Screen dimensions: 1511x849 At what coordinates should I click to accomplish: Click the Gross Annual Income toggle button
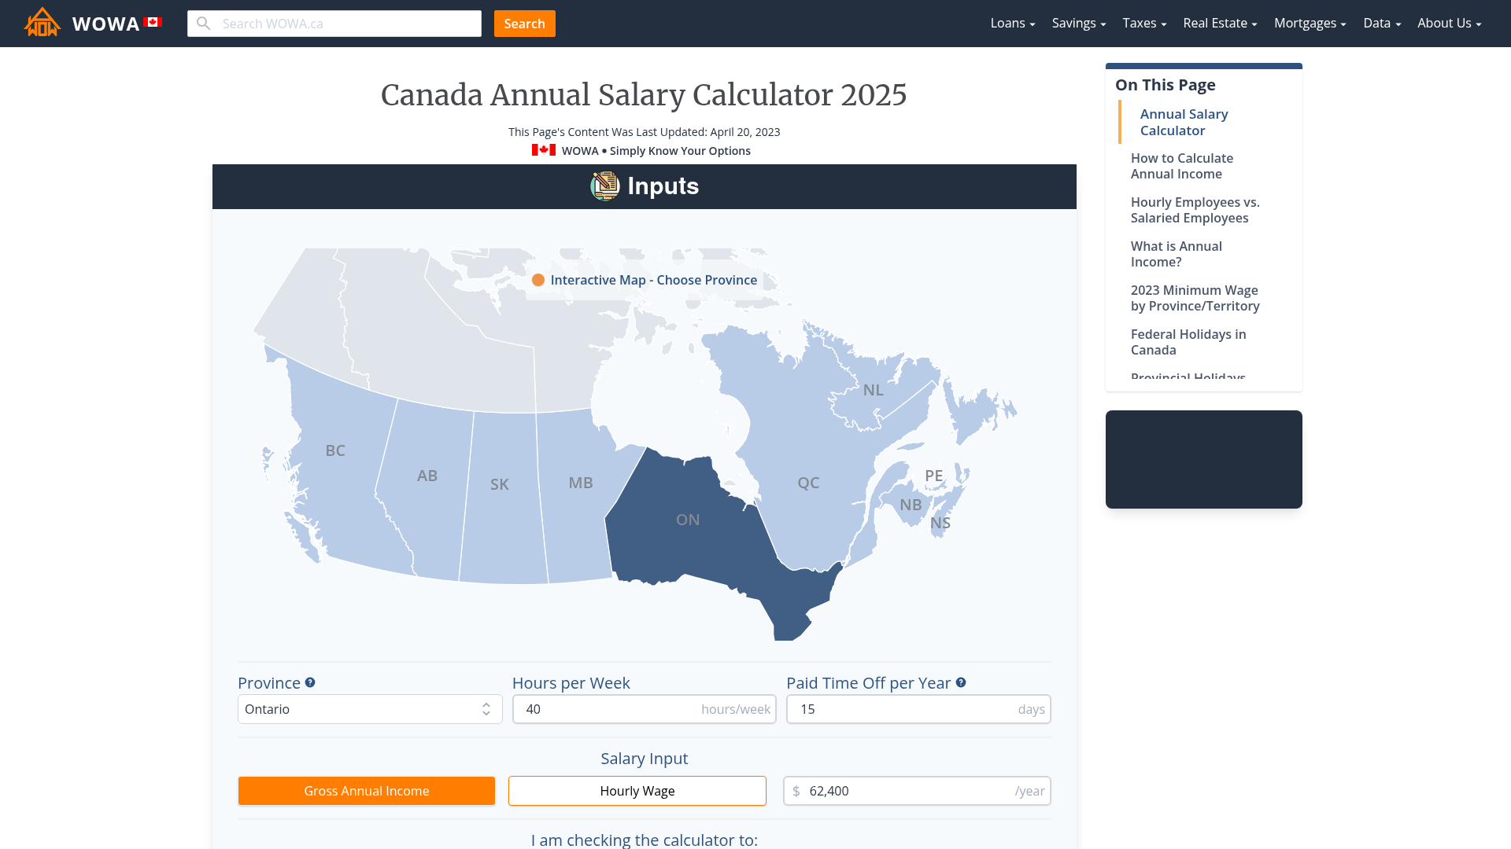366,791
